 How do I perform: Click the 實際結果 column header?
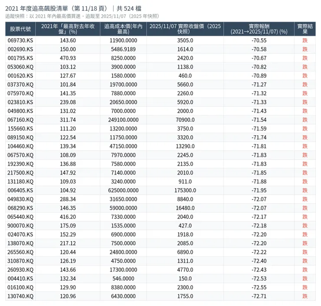pyautogui.click(x=305, y=29)
